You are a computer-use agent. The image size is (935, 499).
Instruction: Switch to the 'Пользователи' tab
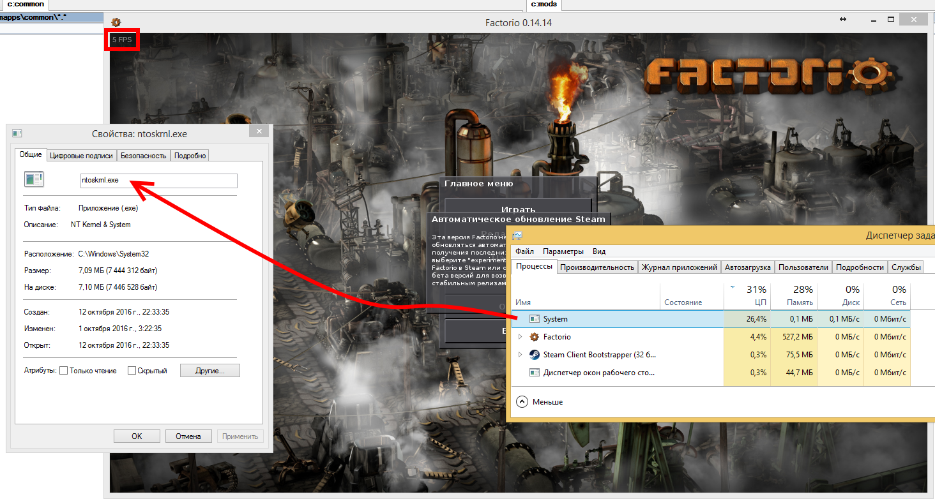[x=803, y=267]
